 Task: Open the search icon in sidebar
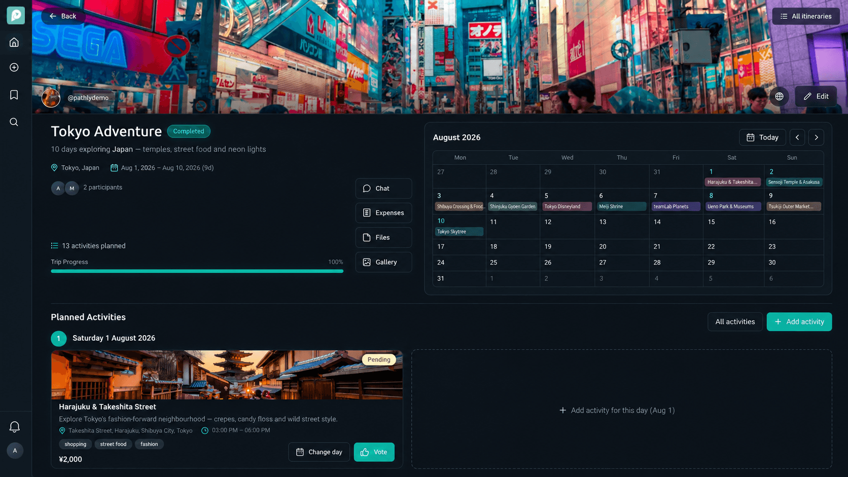click(x=14, y=122)
